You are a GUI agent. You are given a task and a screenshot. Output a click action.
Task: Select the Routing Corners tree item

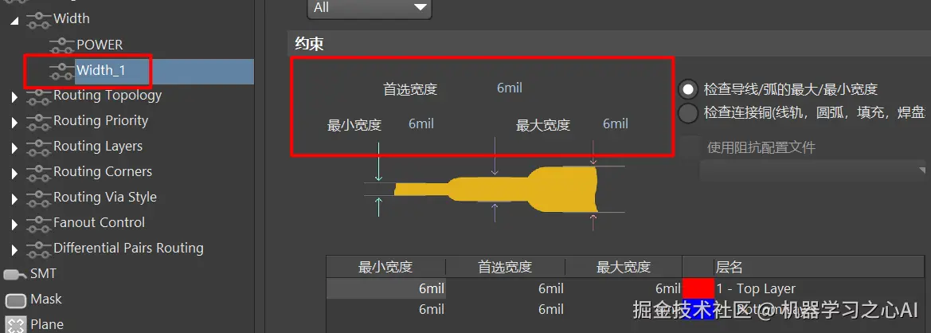click(103, 171)
